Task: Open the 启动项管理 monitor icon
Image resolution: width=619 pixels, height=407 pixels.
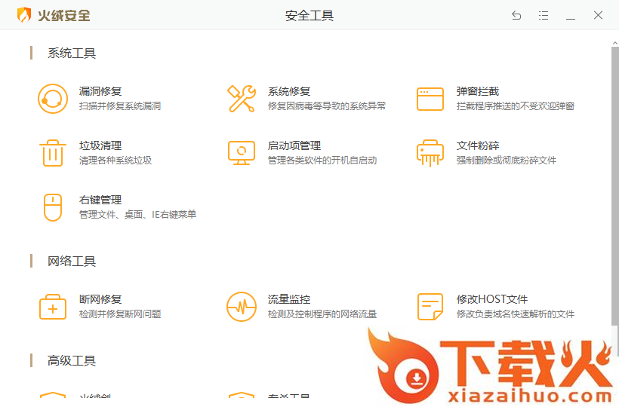Action: pos(242,153)
